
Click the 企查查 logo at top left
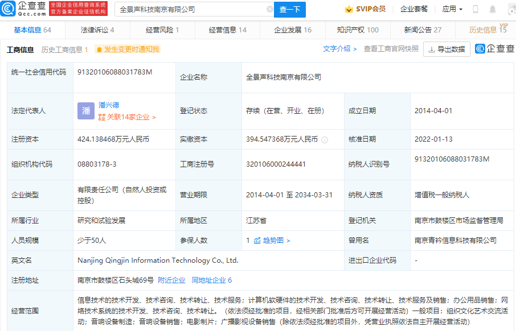coord(23,9)
